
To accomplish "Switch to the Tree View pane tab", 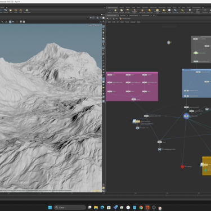I will click(x=123, y=15).
